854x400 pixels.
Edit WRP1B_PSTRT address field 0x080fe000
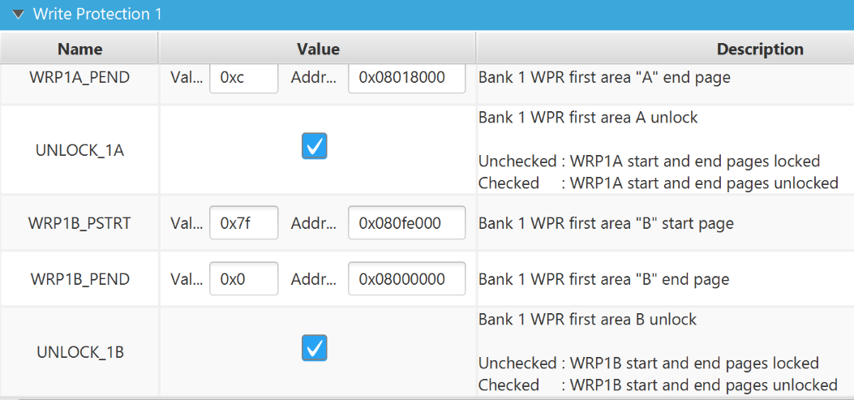pos(407,223)
